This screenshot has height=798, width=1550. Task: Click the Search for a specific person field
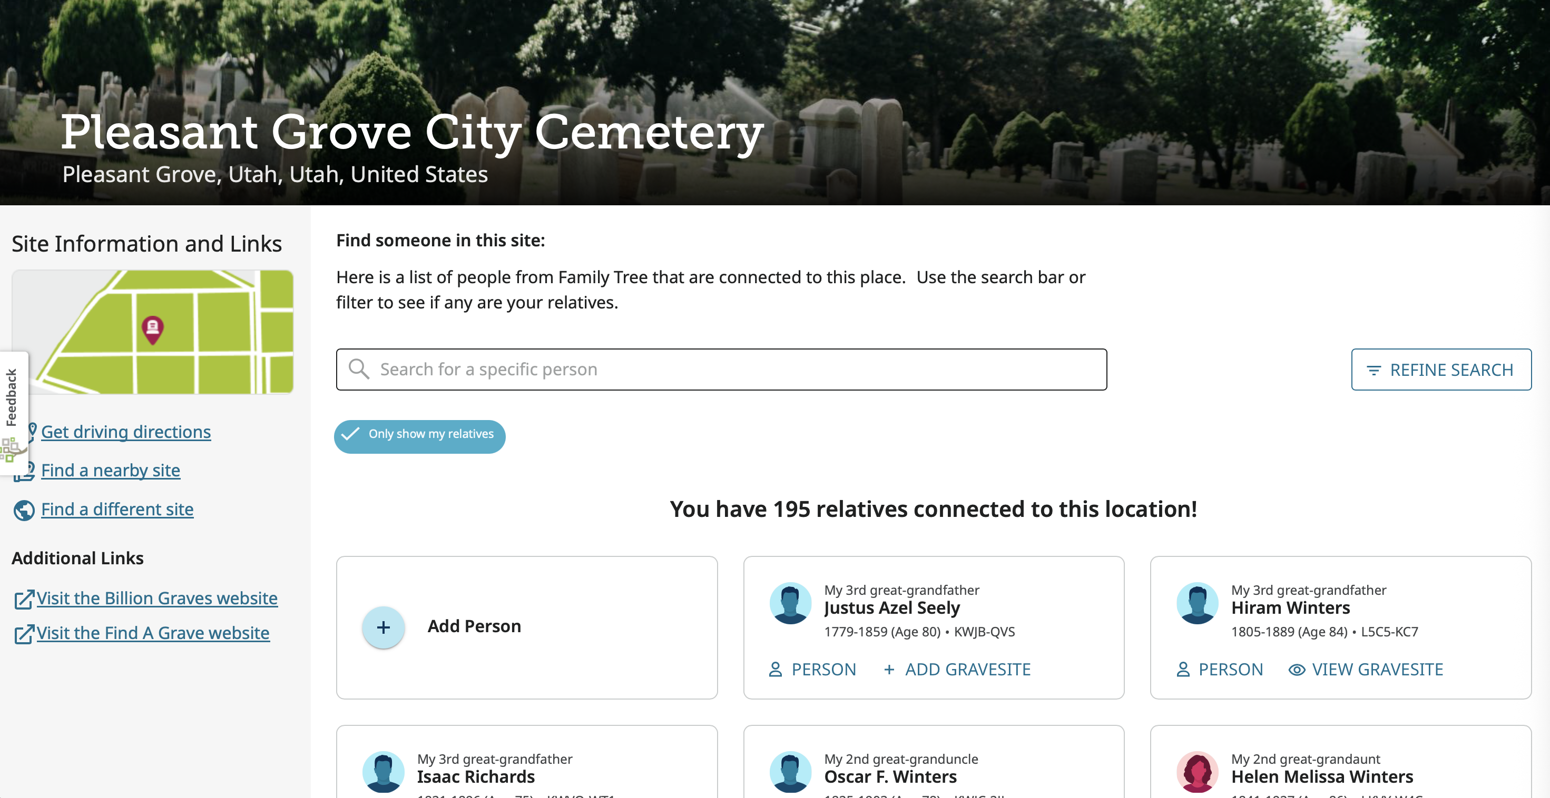tap(721, 369)
